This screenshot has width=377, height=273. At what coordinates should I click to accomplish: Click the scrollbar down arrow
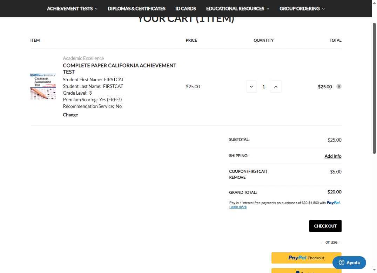pyautogui.click(x=374, y=270)
